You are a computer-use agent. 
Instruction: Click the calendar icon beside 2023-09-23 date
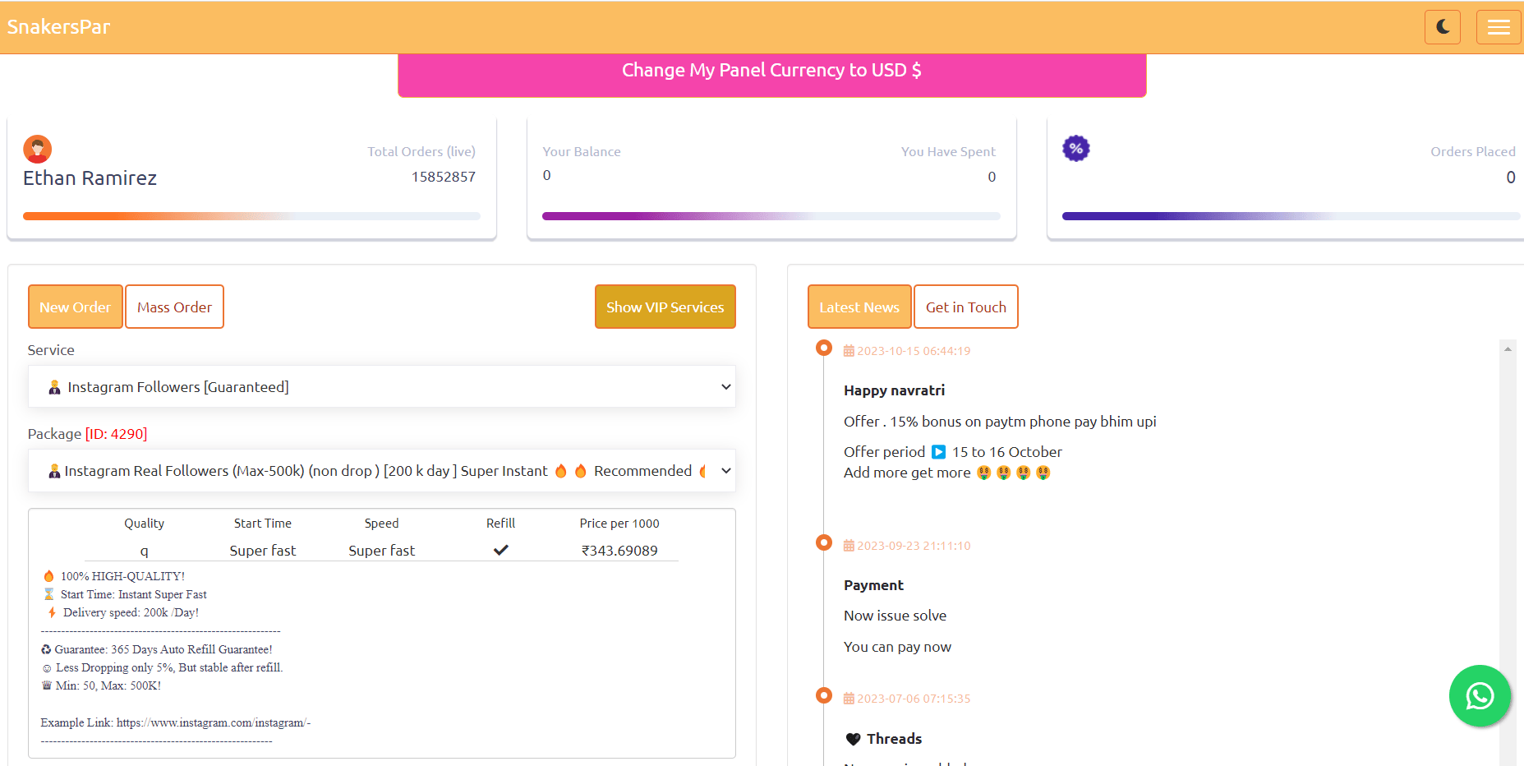[x=849, y=546]
